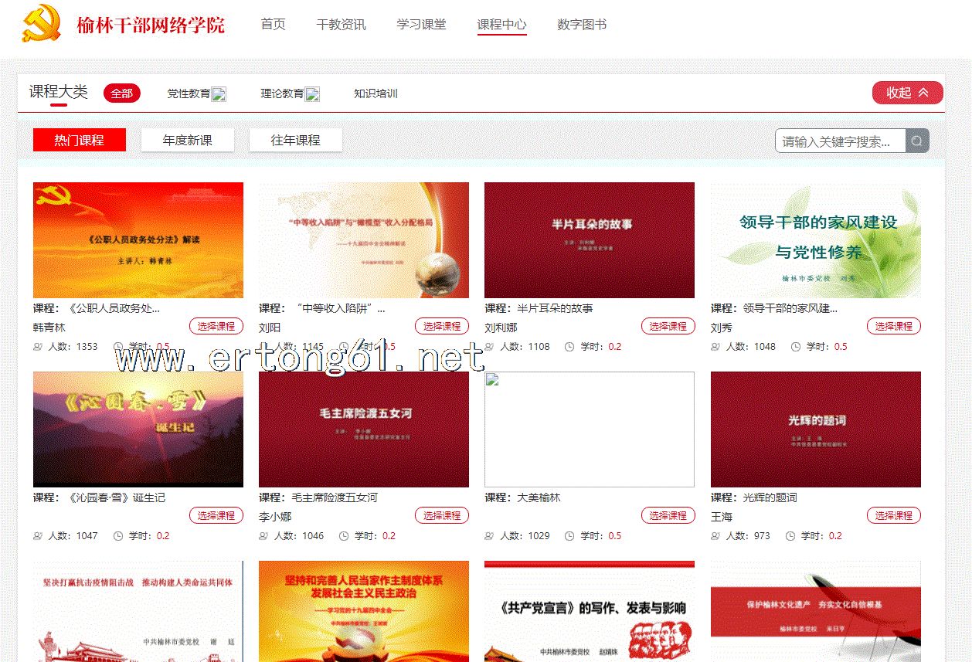Image resolution: width=972 pixels, height=662 pixels.
Task: Open the 大美榆林 course title link
Action: pos(539,497)
